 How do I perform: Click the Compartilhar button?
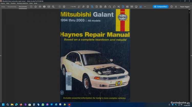[161, 7]
